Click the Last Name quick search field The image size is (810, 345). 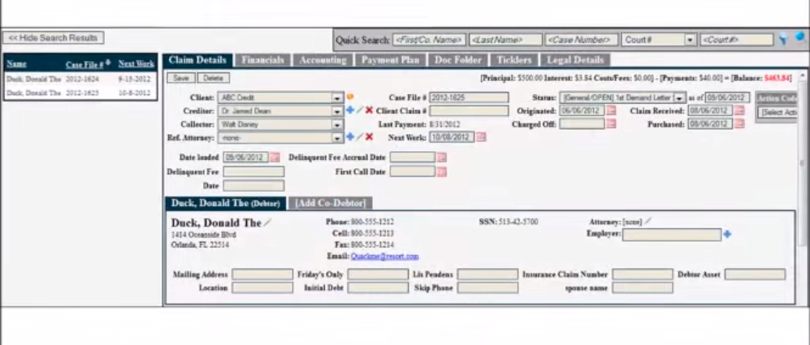coord(505,40)
